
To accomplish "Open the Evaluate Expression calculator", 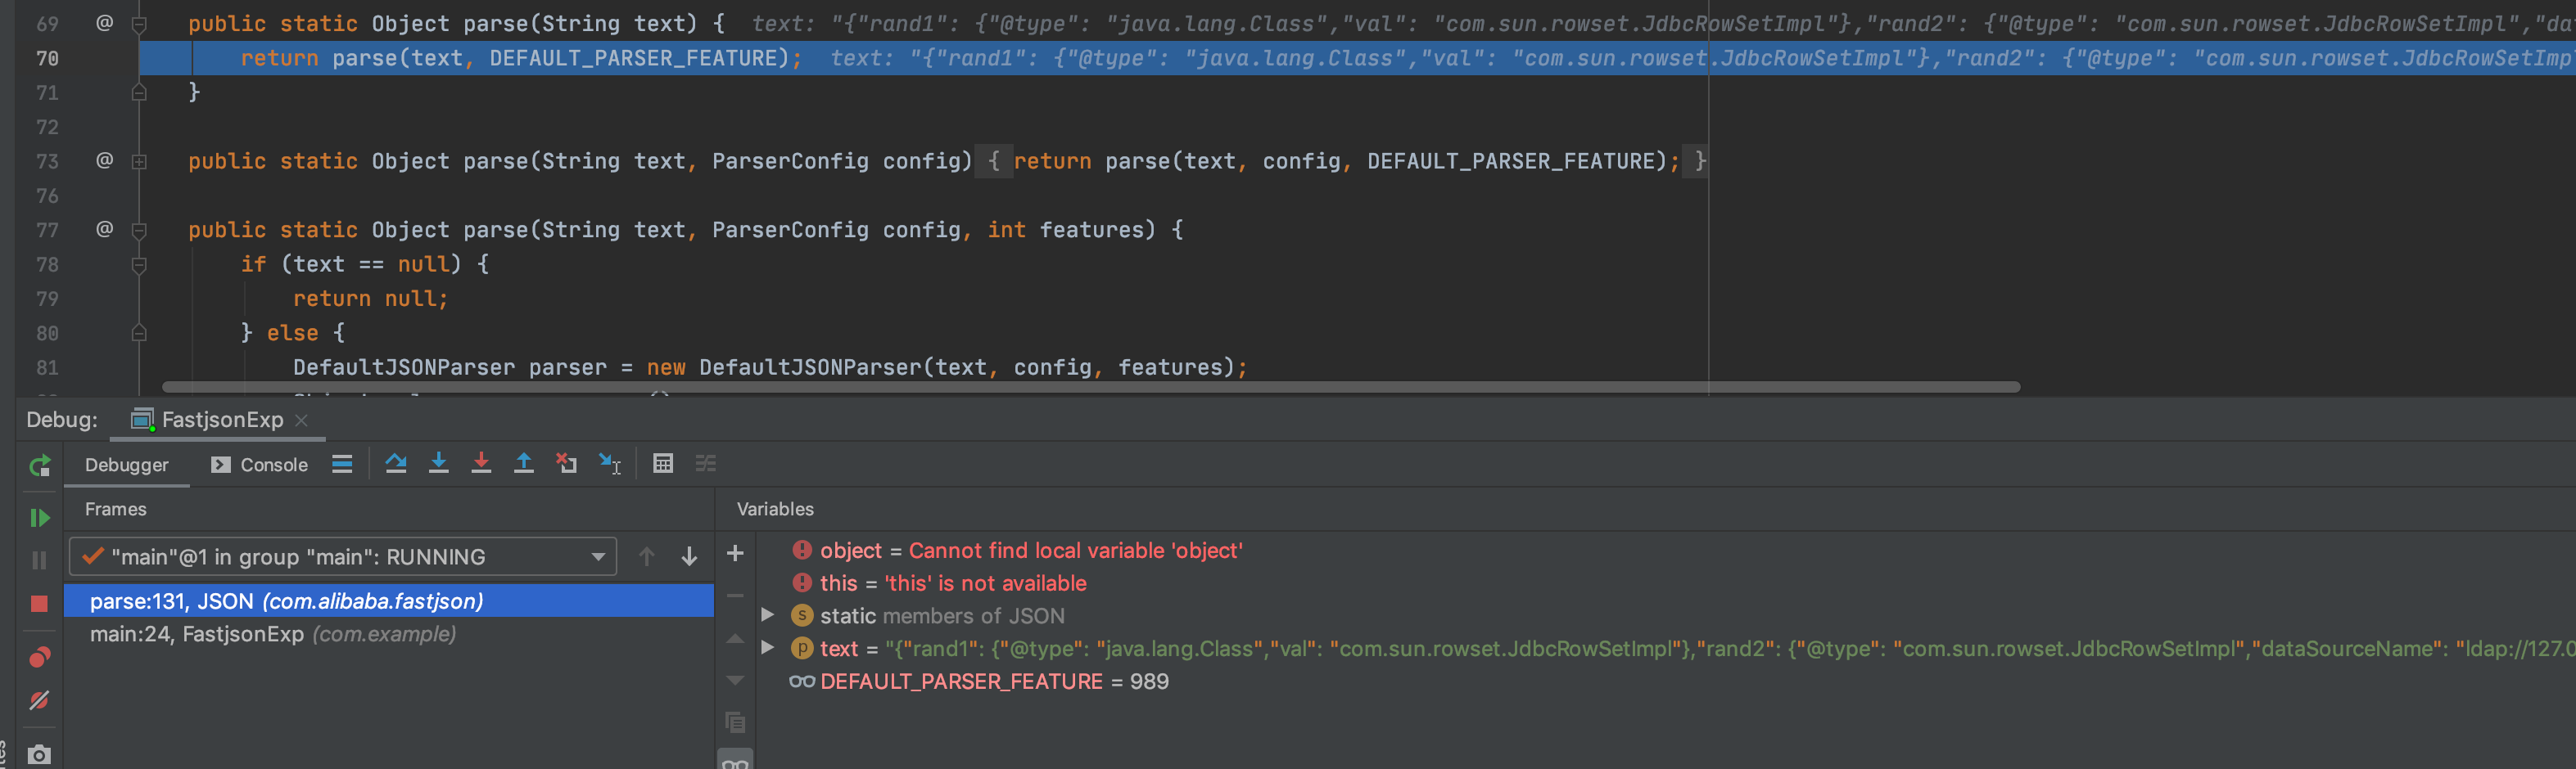I will pos(663,463).
